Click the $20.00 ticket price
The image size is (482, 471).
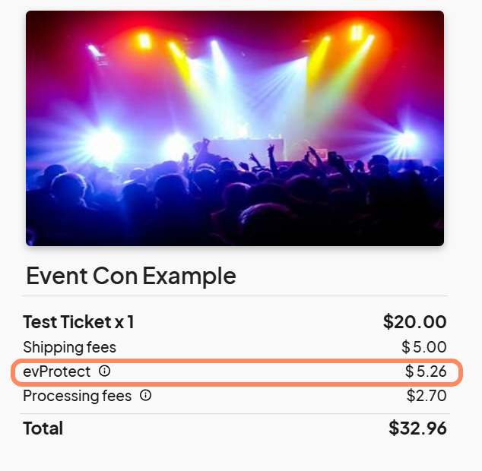414,322
